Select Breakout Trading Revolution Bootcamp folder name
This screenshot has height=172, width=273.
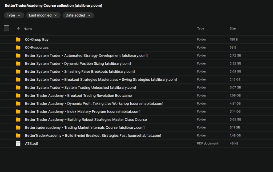[79, 96]
